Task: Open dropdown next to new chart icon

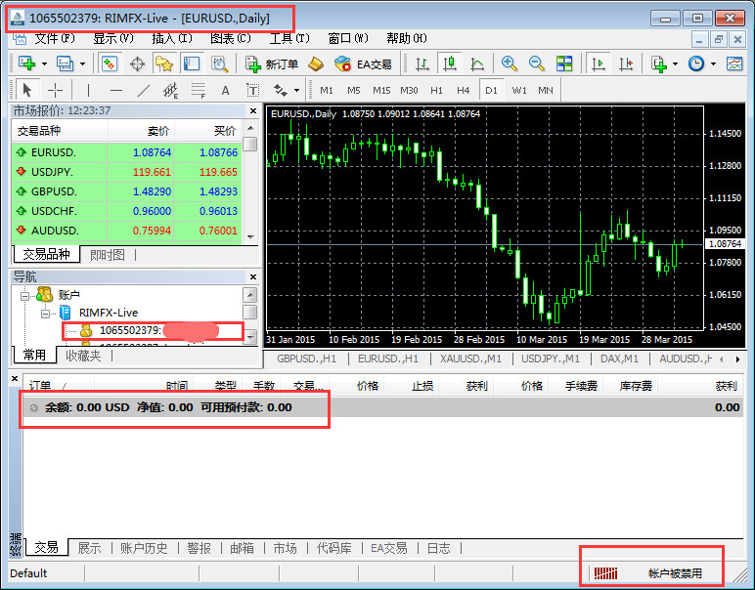Action: click(44, 63)
